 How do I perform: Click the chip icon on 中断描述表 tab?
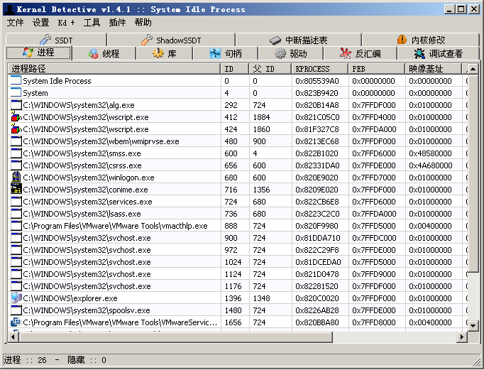tap(275, 40)
